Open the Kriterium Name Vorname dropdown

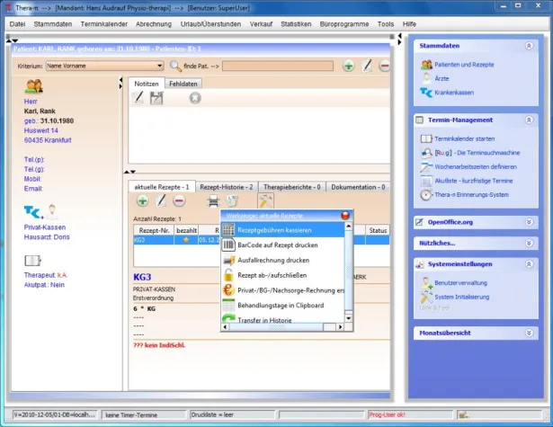[159, 66]
